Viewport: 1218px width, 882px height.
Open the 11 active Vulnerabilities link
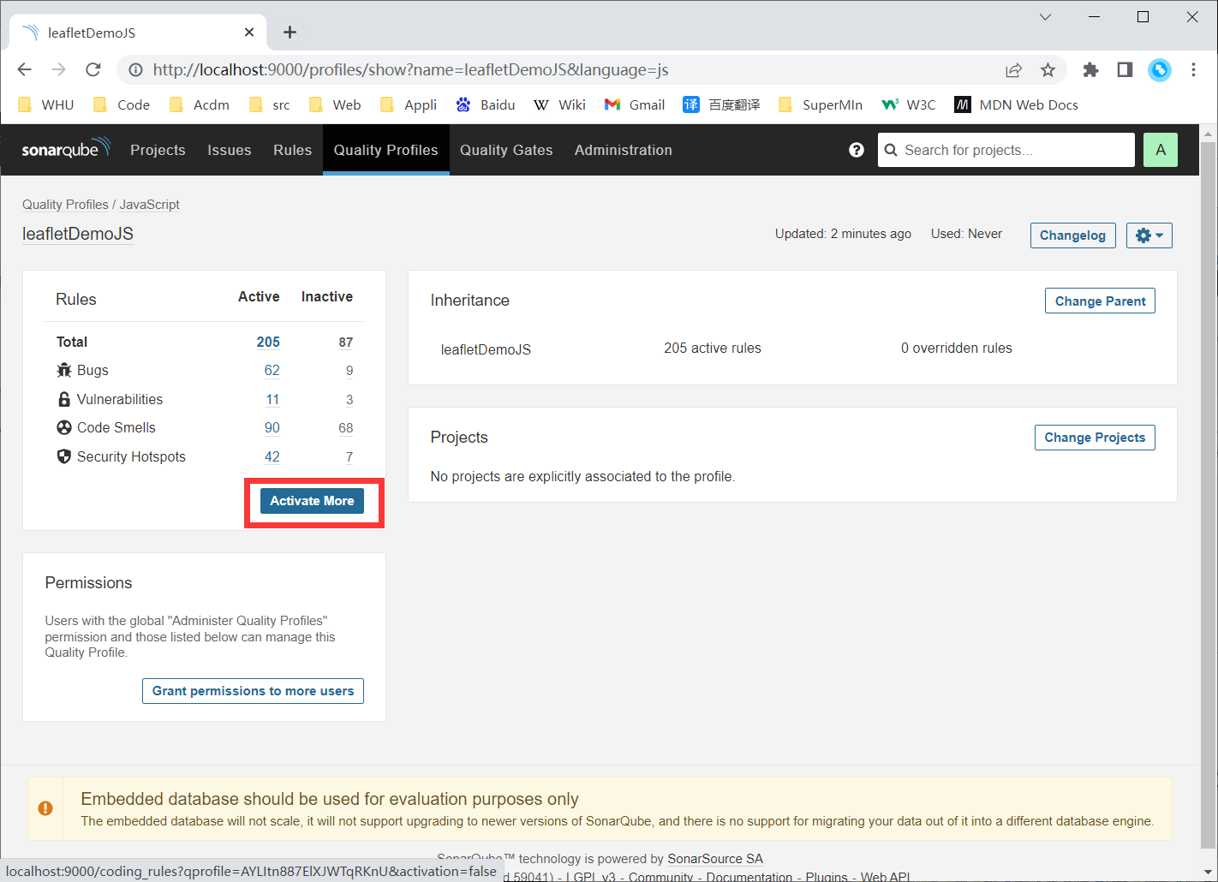point(272,400)
